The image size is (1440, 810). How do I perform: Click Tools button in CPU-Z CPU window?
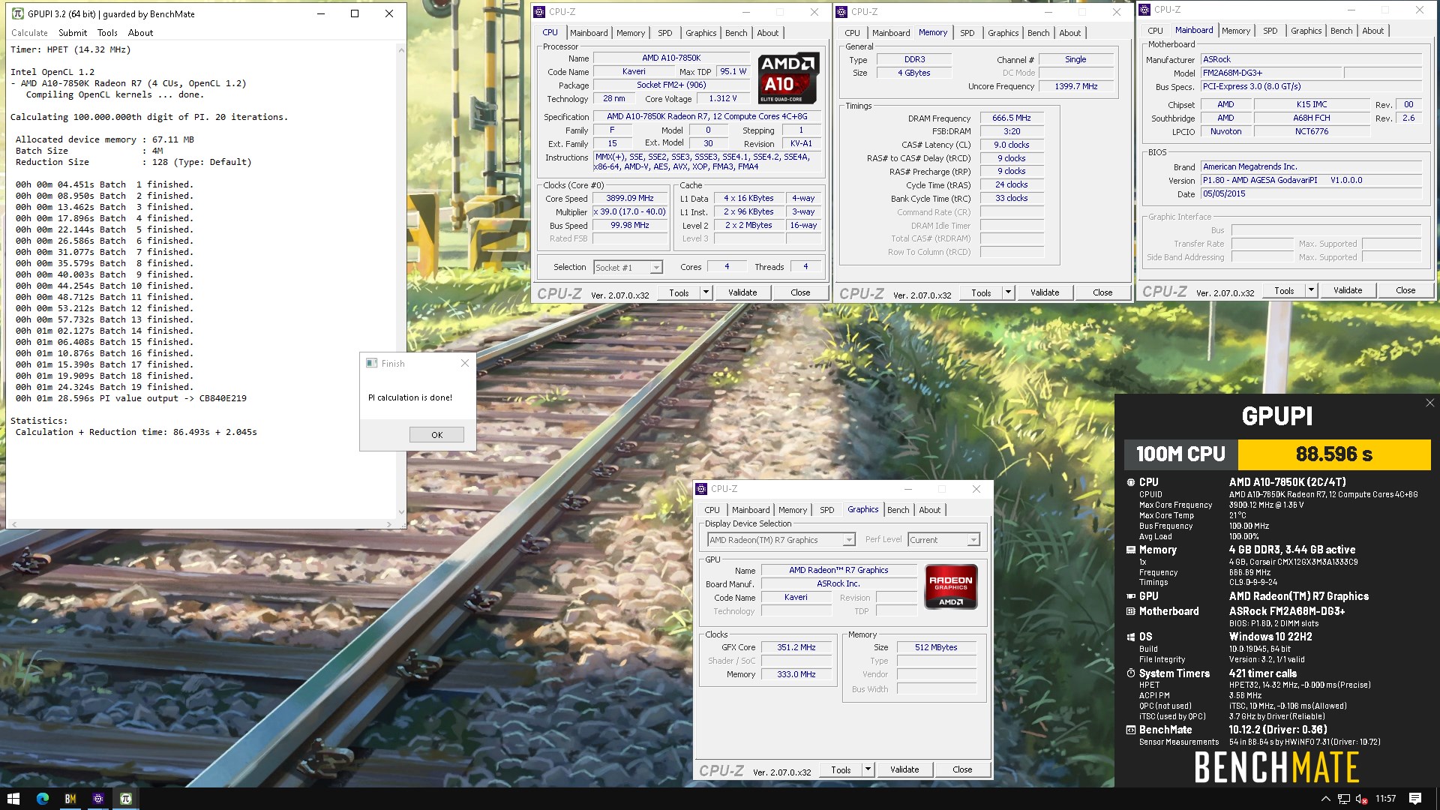pyautogui.click(x=679, y=292)
